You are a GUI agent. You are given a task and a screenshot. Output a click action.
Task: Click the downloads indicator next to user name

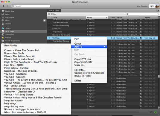(x=152, y=6)
